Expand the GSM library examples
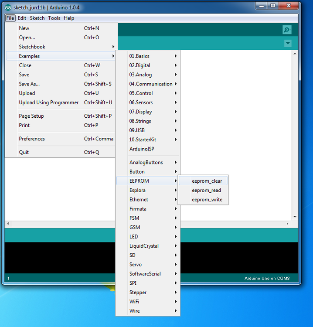This screenshot has height=327, width=313. (148, 227)
